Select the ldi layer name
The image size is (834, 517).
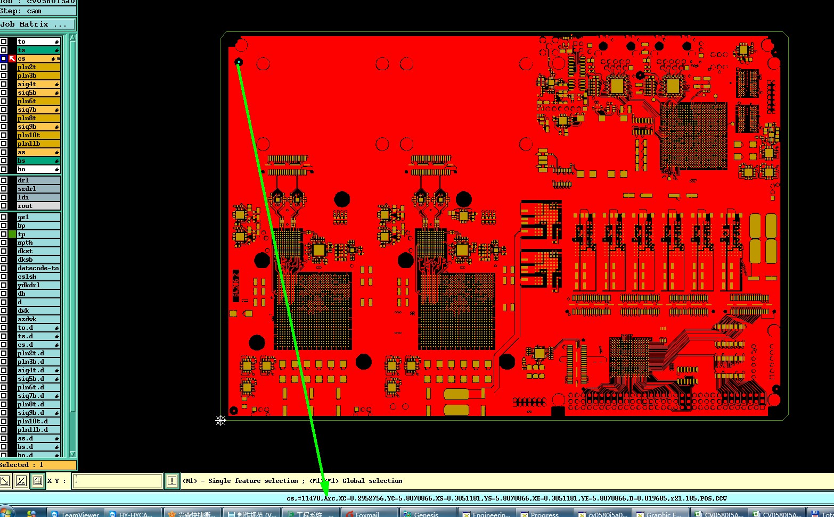38,197
